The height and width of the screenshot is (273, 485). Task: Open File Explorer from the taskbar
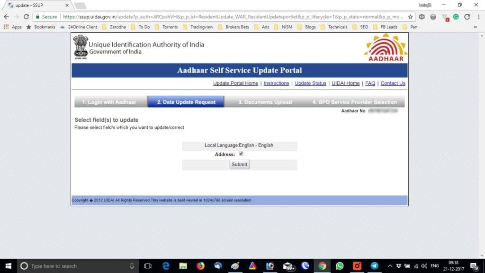tap(183, 266)
